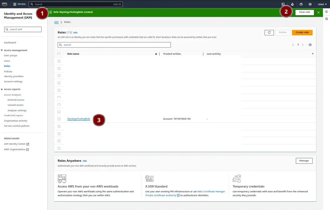Collapse the Access reports section

pos(2,89)
